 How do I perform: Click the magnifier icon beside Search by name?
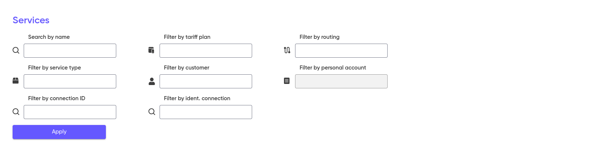(x=16, y=50)
